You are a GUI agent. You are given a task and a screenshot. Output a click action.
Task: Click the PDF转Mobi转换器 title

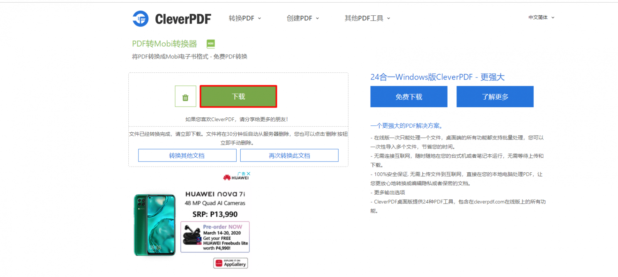(x=165, y=44)
